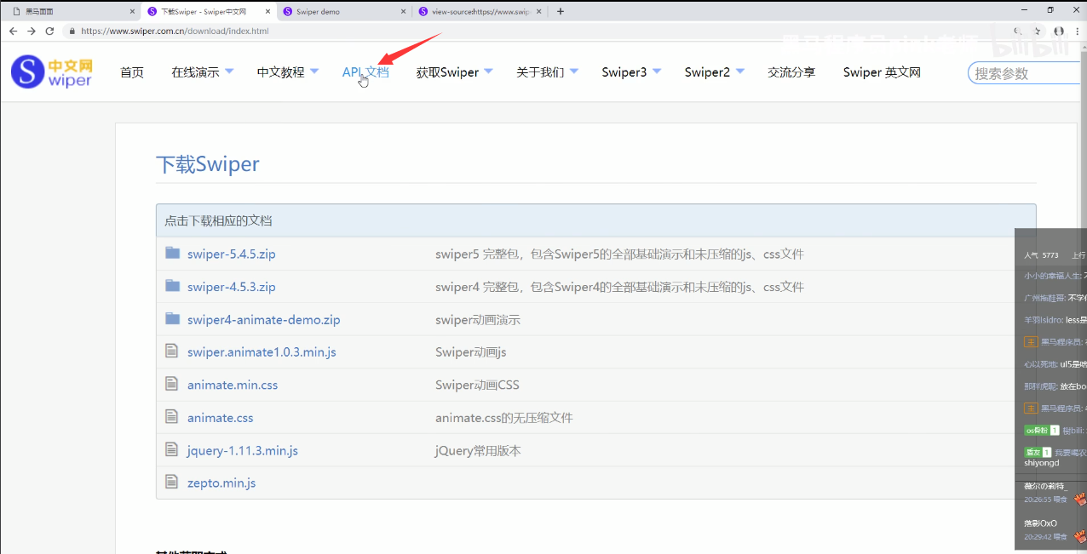Click description 'swiper动画演示'
Screen dimensions: 1087x554
pyautogui.click(x=478, y=320)
